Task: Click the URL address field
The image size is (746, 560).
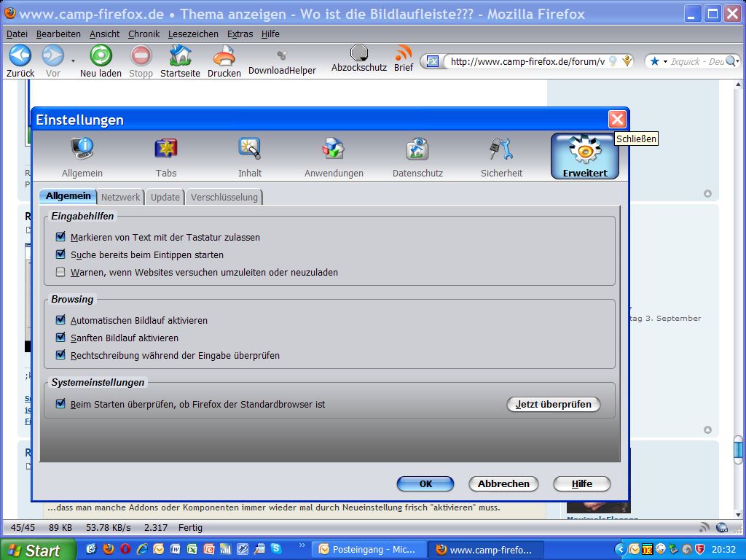Action: (x=527, y=61)
